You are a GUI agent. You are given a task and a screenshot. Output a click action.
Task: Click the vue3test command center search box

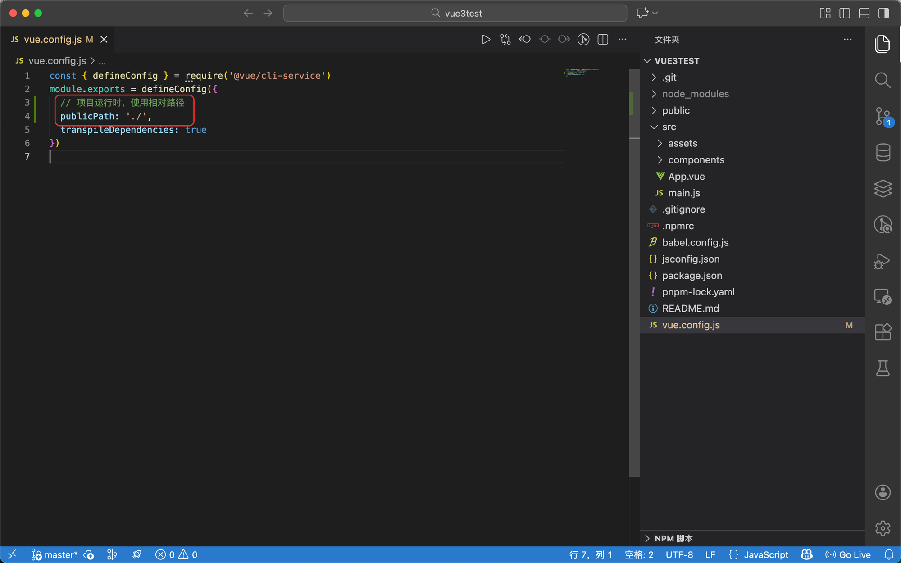point(455,13)
